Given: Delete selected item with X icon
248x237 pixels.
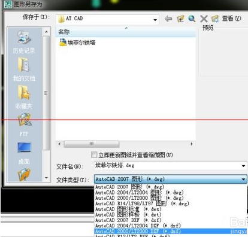Looking at the screenshot, I should (204, 19).
